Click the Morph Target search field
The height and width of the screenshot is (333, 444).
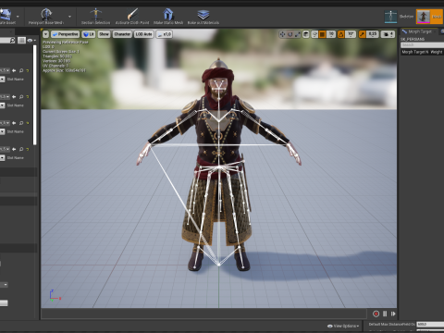pos(422,45)
